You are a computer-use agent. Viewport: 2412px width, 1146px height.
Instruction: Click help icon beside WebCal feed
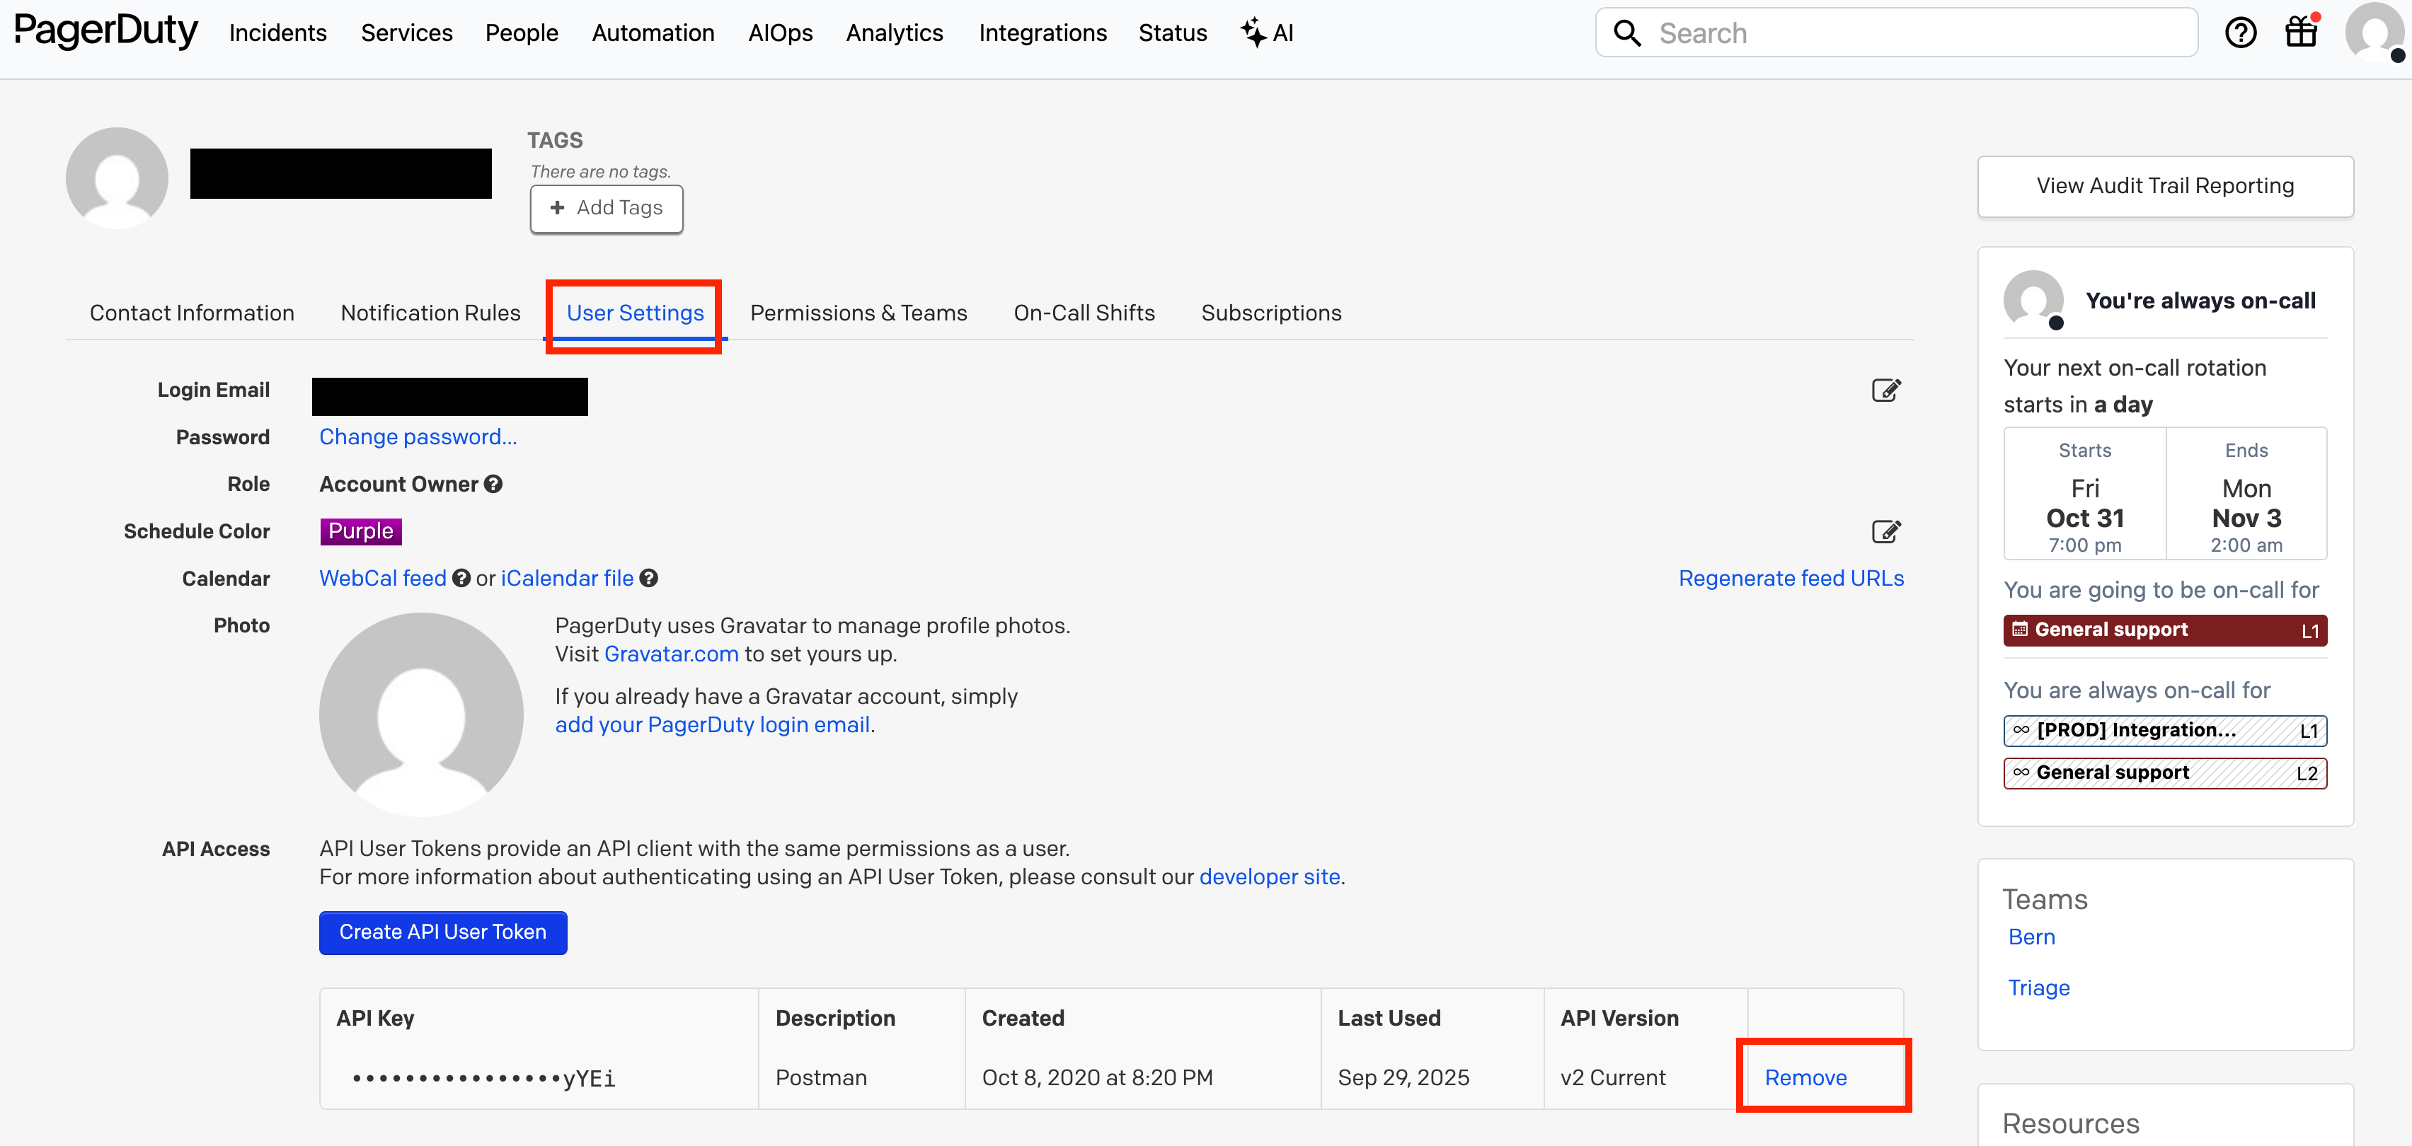[461, 579]
